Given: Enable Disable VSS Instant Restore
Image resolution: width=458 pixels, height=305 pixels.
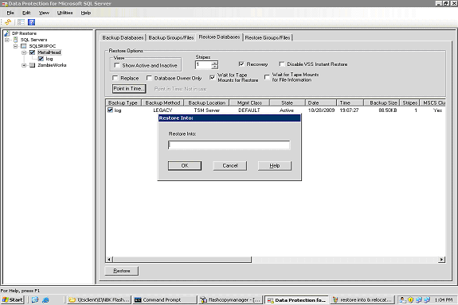Looking at the screenshot, I should pyautogui.click(x=282, y=64).
